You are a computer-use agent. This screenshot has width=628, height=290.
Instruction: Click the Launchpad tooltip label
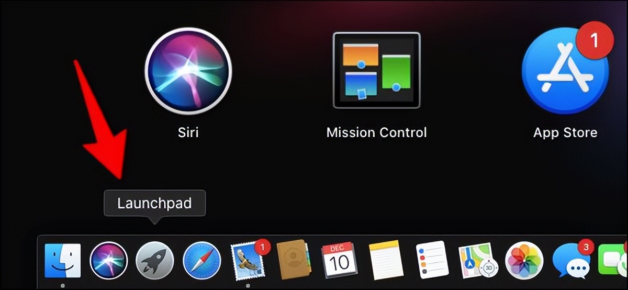tap(154, 203)
